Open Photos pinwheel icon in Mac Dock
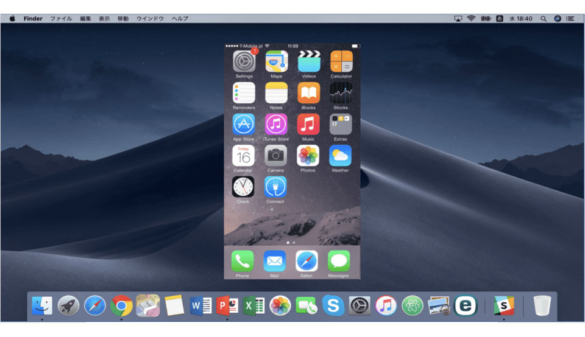This screenshot has width=585, height=337. 280,306
